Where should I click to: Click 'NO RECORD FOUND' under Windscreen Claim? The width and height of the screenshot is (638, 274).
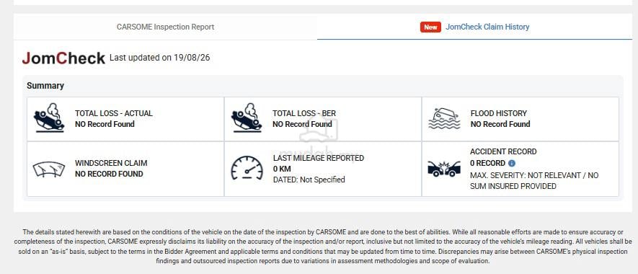coord(109,174)
